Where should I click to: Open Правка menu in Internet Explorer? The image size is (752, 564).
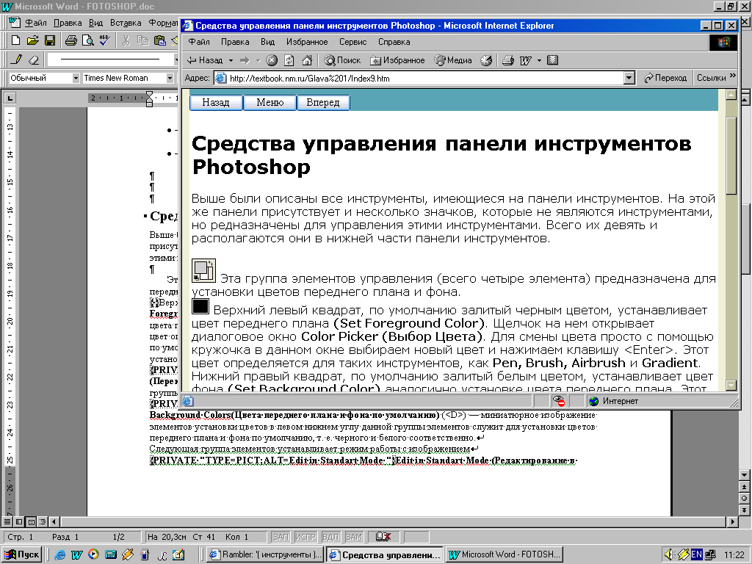[x=235, y=42]
